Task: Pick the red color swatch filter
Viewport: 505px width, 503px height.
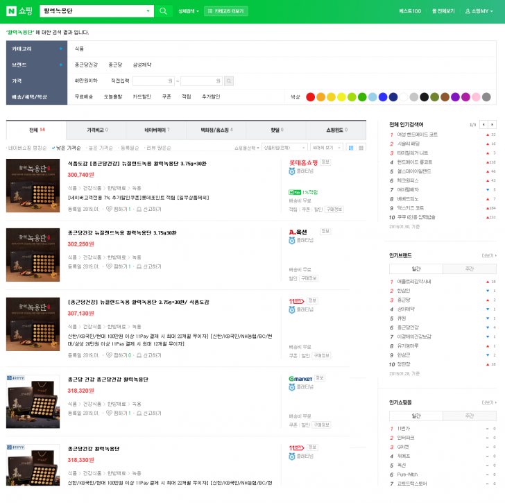Action: pos(310,97)
